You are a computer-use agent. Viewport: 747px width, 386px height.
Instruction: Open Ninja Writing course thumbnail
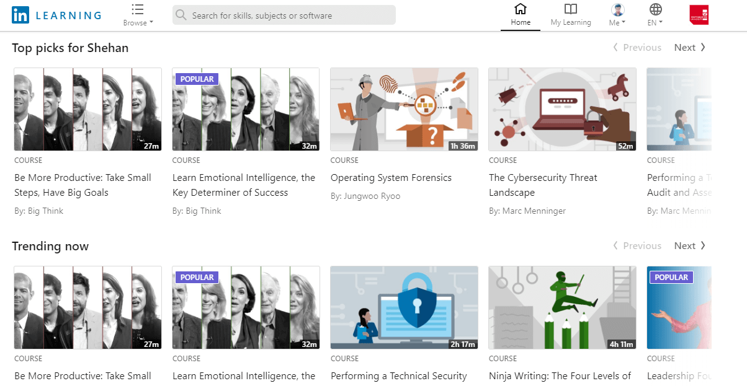tap(562, 308)
